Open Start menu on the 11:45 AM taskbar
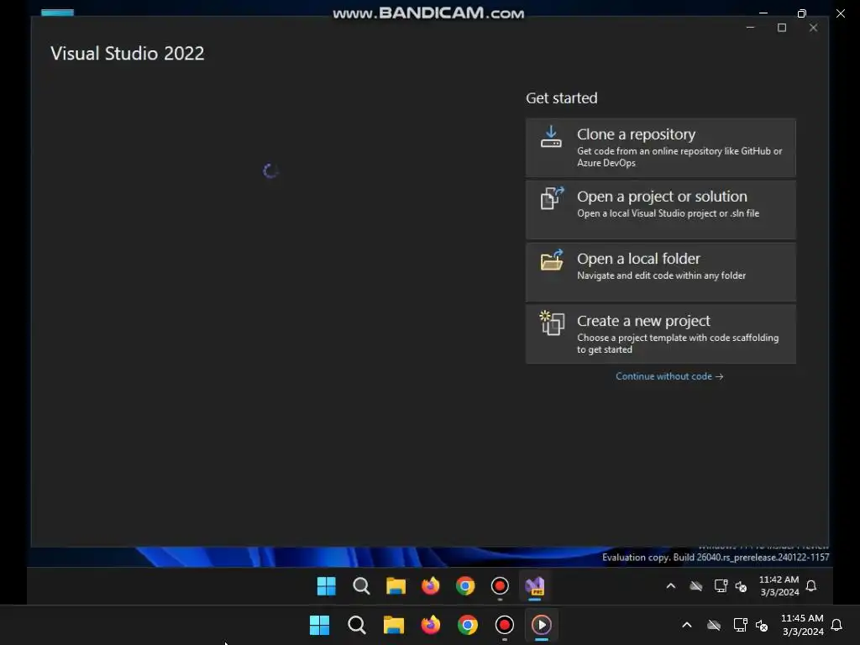 [x=319, y=625]
